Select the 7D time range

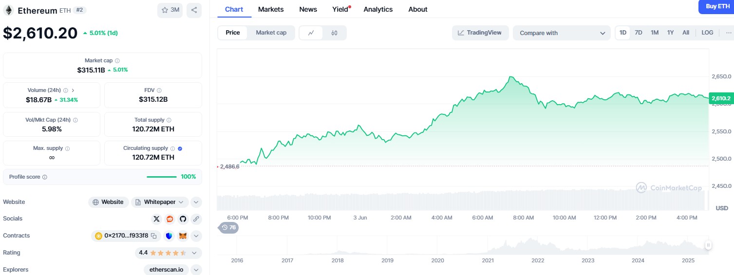tap(638, 33)
